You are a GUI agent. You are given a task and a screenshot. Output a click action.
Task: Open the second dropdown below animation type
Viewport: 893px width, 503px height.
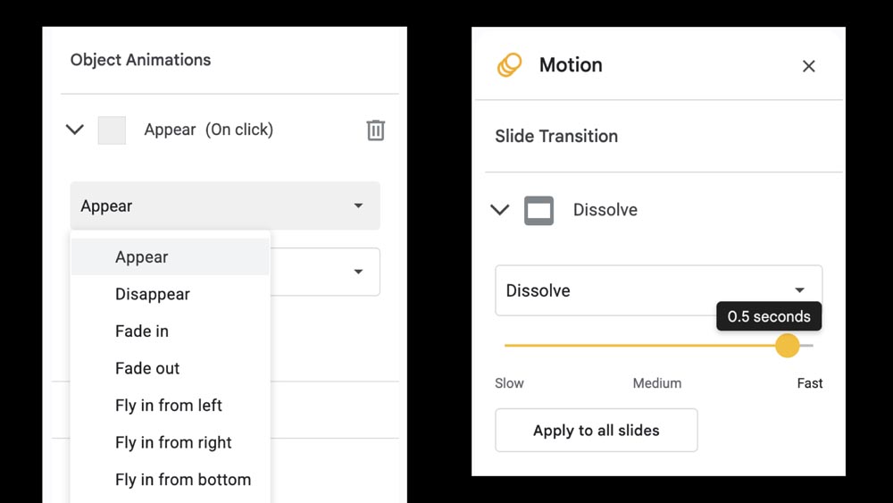pyautogui.click(x=357, y=272)
